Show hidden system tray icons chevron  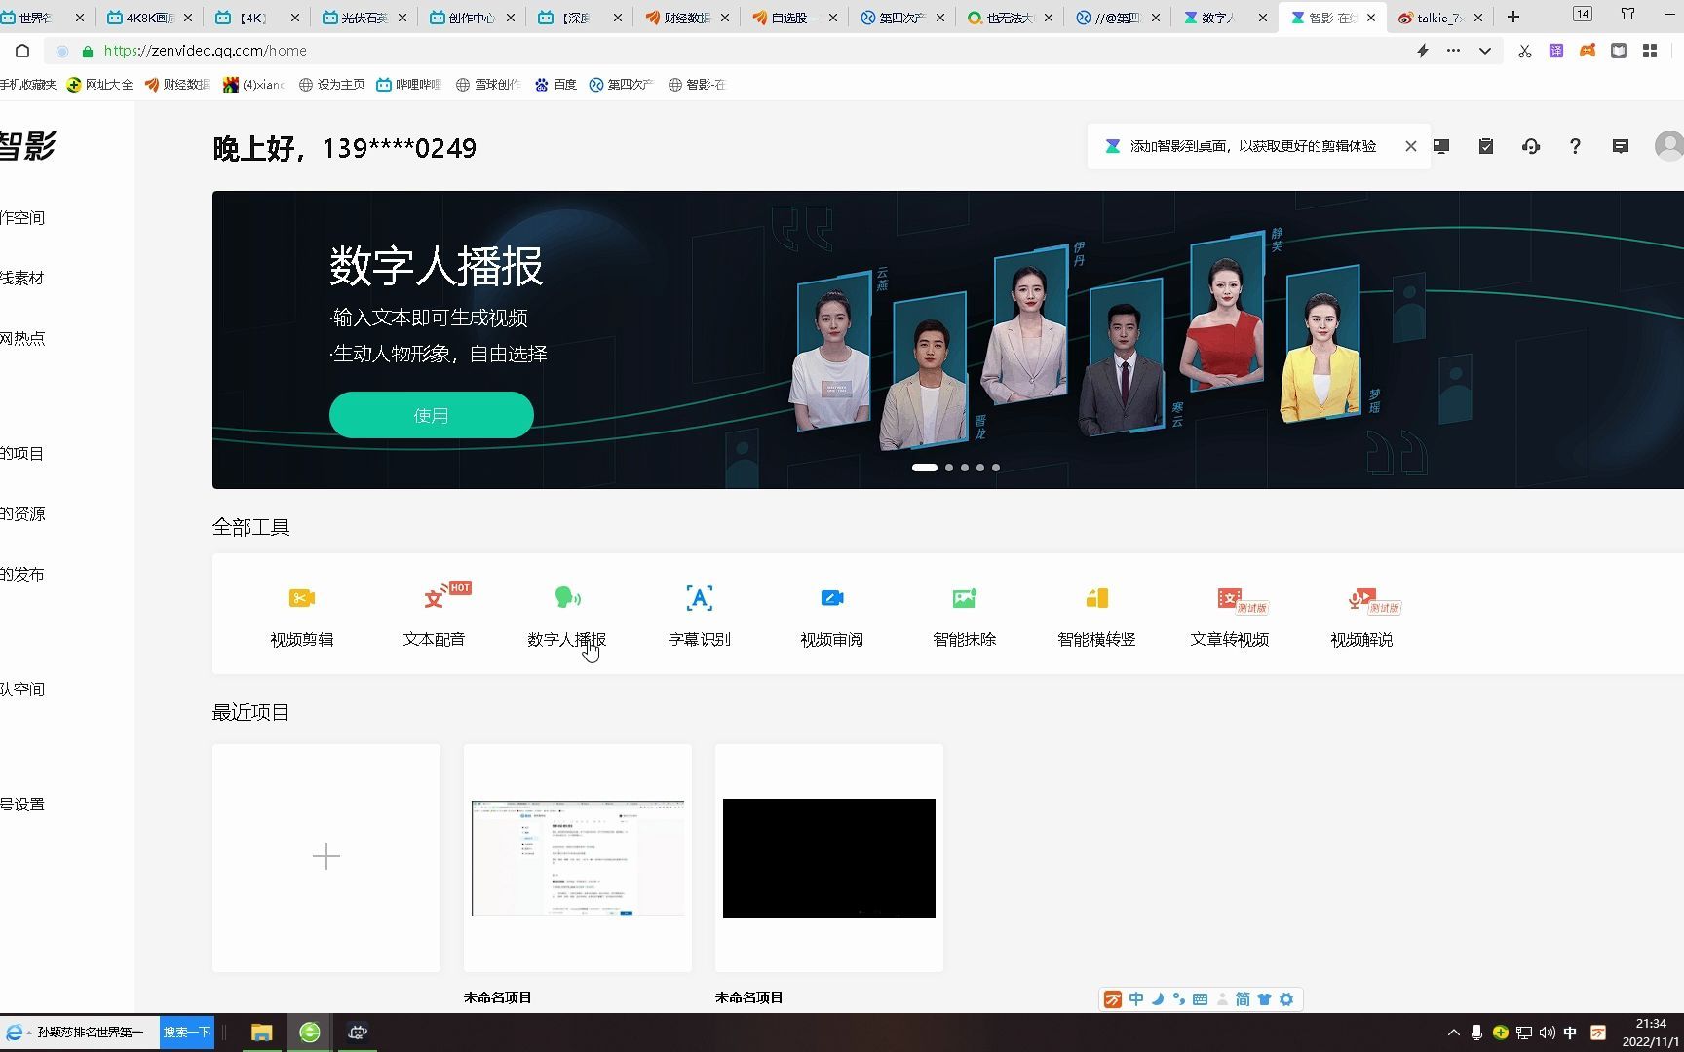tap(1453, 1033)
